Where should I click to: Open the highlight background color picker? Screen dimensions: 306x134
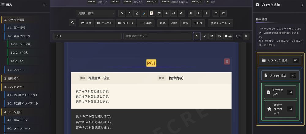(x=151, y=13)
